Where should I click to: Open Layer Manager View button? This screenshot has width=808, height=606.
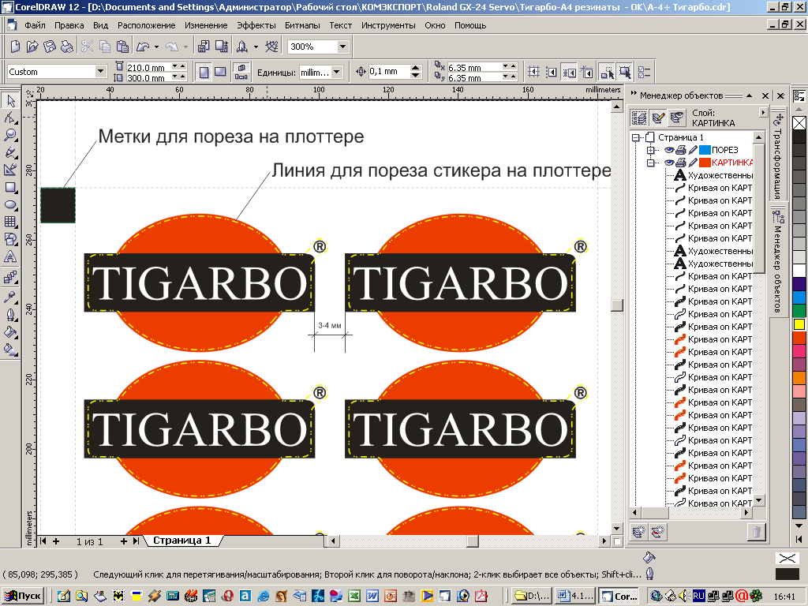(x=676, y=118)
